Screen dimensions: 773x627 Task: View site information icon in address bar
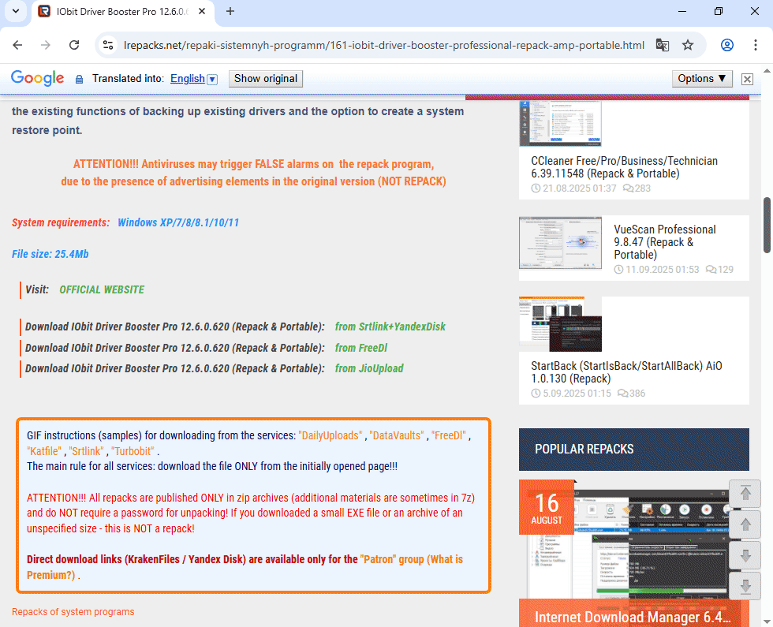pos(108,46)
